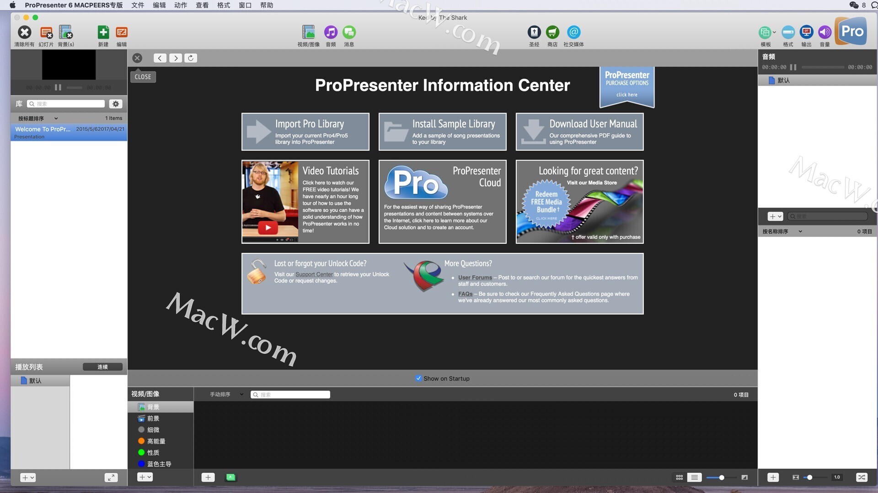Click the contrast icon beside thumbnail slider

(744, 477)
